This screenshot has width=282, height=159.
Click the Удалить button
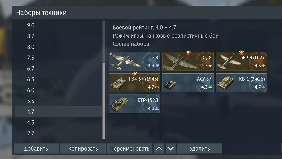tap(200, 148)
